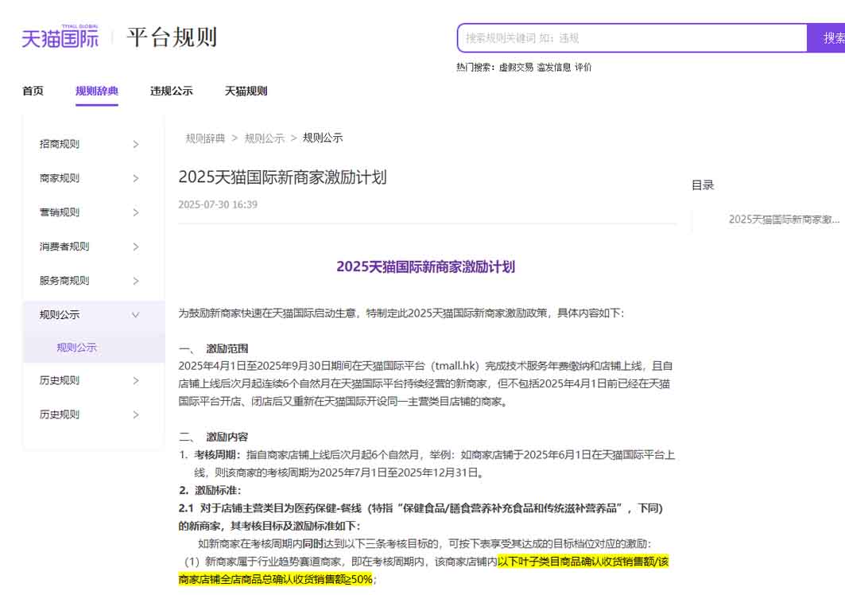The height and width of the screenshot is (595, 845).
Task: Search hot keyword 评价
Action: (583, 68)
